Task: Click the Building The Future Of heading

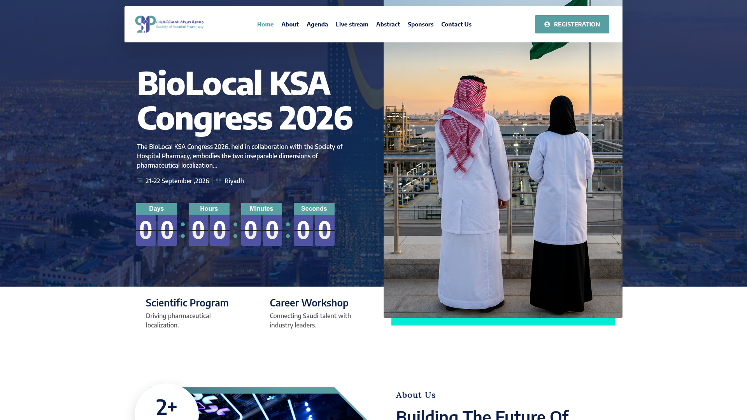Action: coord(482,415)
